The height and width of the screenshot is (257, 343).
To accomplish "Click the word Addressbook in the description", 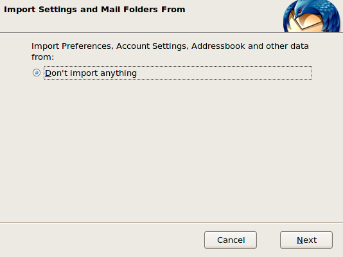I will tap(218, 46).
